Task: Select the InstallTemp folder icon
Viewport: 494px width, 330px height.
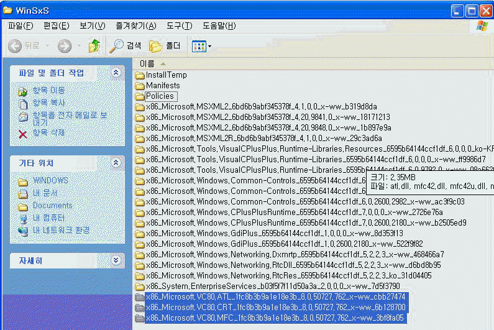Action: coord(140,76)
